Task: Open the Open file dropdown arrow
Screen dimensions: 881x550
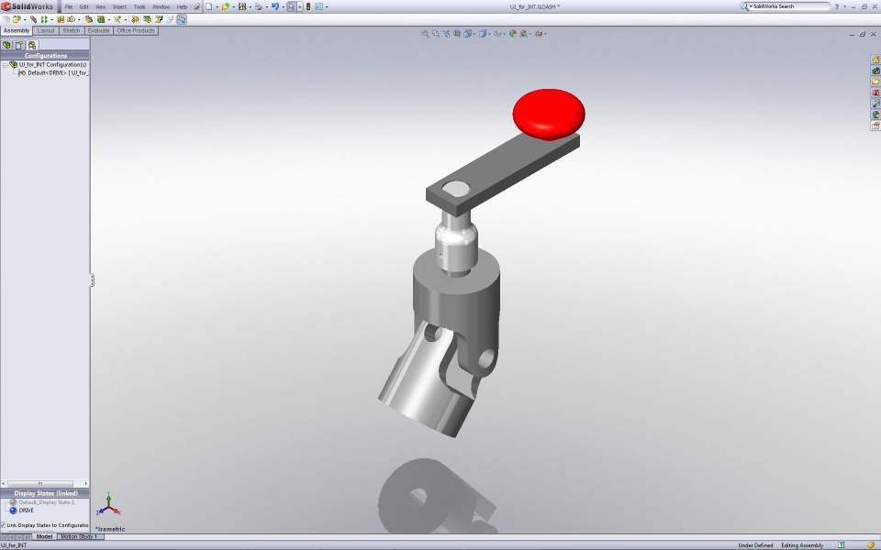Action: 234,6
